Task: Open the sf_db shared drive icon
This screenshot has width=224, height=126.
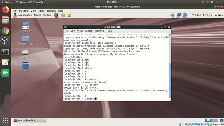Action: coord(26,54)
